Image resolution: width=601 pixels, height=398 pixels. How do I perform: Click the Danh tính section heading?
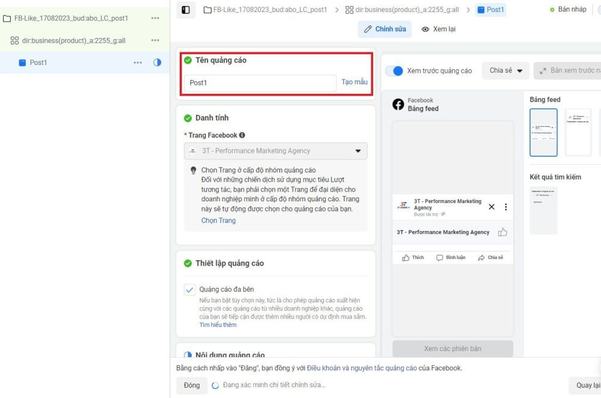click(x=212, y=118)
